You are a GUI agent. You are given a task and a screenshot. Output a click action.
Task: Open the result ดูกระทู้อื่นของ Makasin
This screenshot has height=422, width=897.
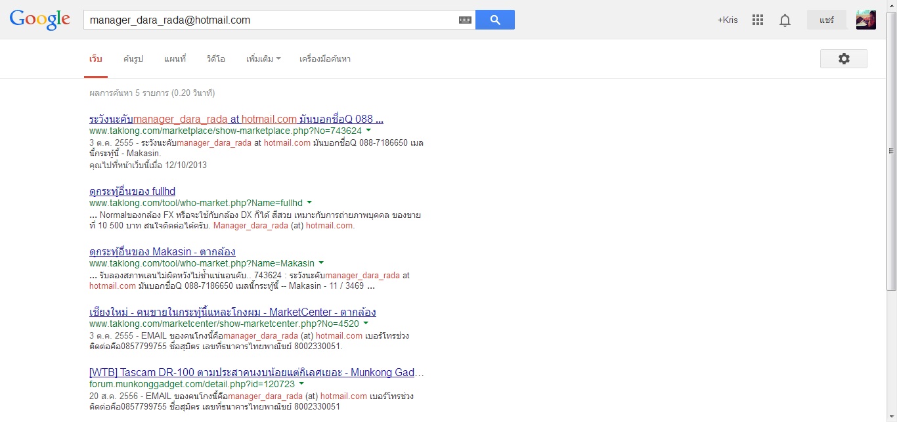point(162,252)
